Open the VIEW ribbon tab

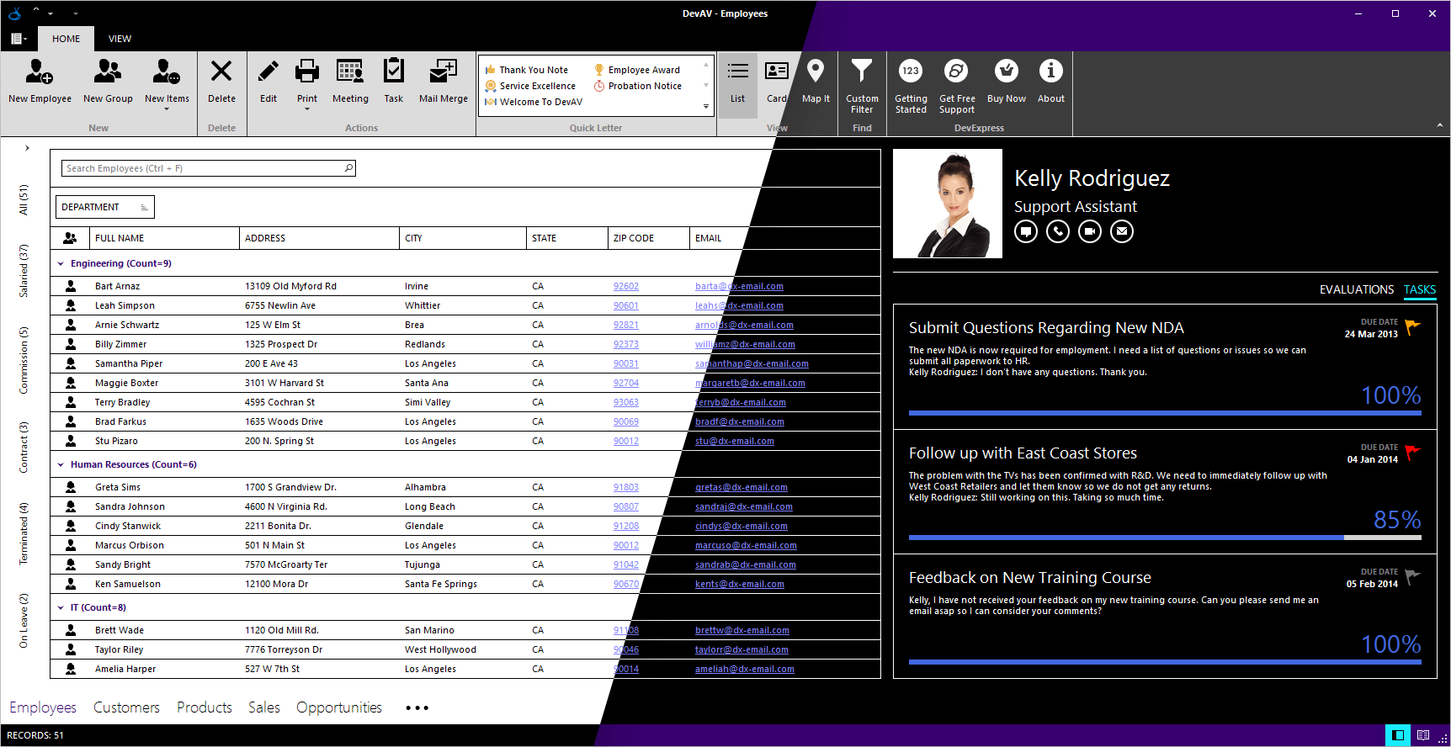(120, 39)
